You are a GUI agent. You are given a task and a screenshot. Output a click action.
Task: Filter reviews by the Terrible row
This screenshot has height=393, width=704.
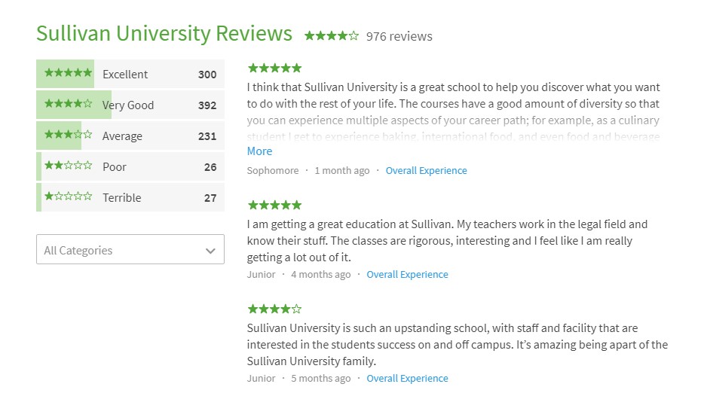coord(130,197)
